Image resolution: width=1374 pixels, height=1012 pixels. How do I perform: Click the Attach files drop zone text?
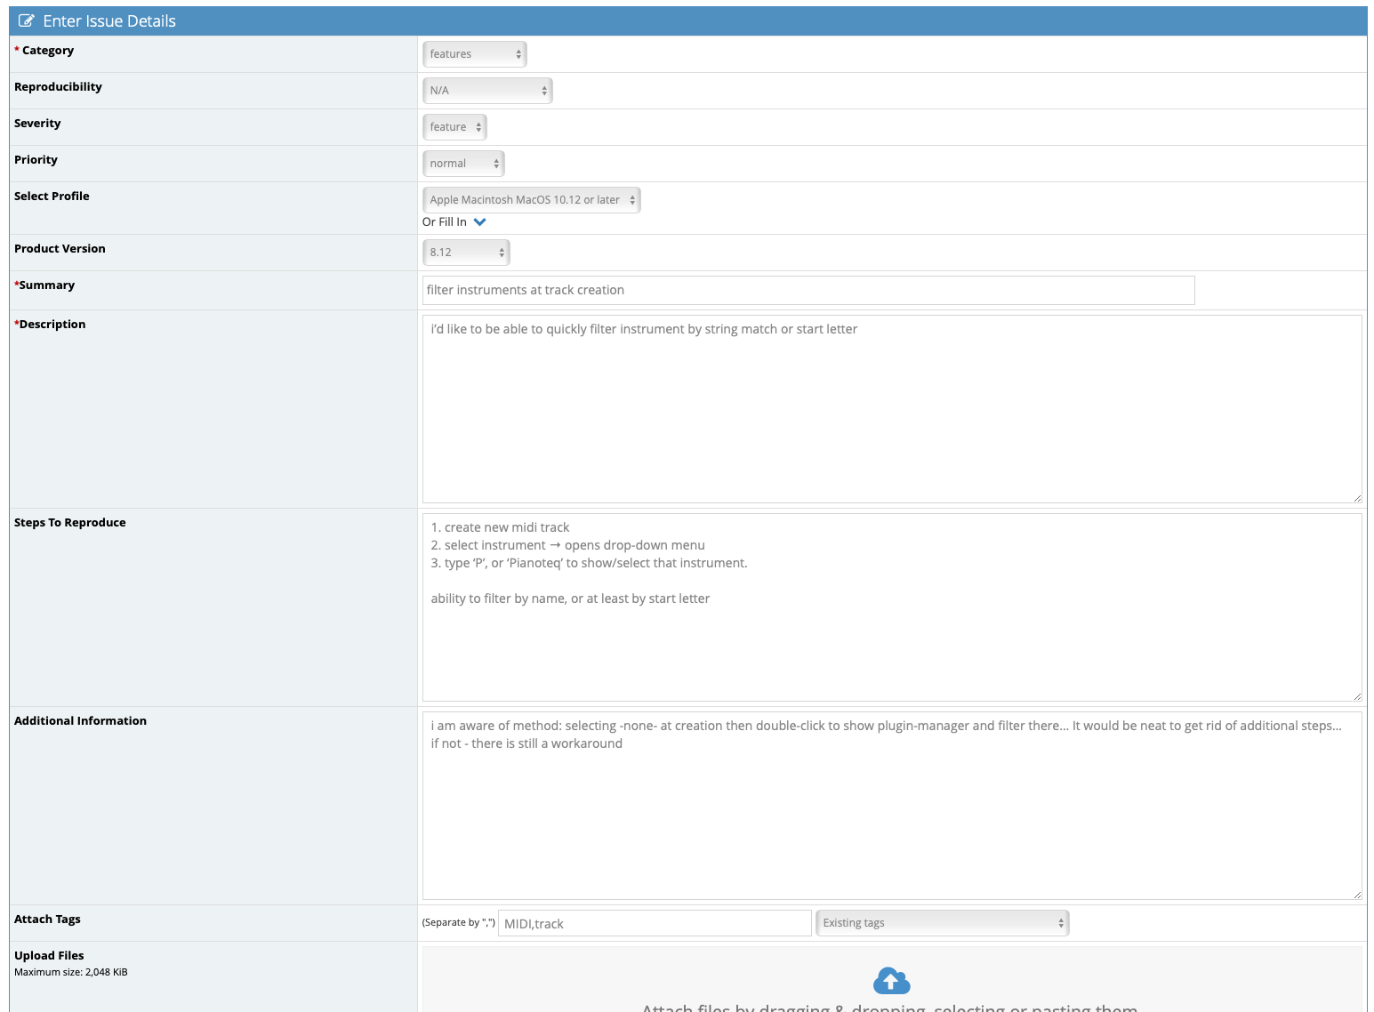coord(889,1007)
